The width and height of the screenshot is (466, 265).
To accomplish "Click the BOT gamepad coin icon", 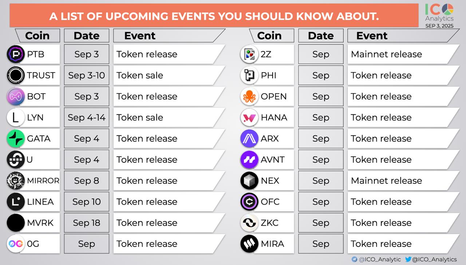I will (16, 97).
